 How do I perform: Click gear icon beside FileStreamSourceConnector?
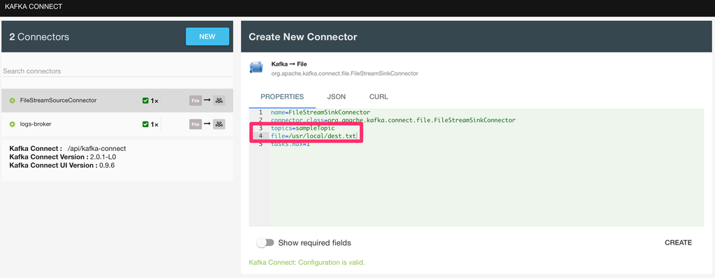[13, 101]
